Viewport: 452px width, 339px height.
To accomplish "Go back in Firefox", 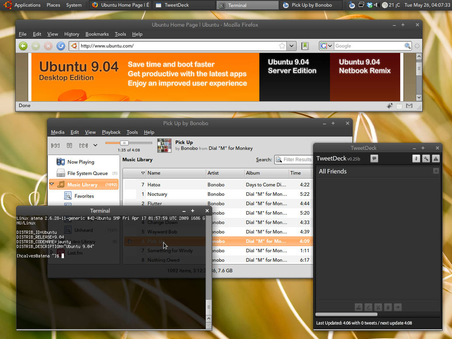I will [x=23, y=46].
